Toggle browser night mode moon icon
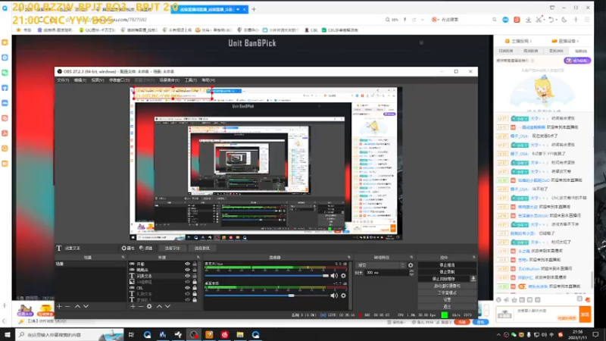This screenshot has width=606, height=341. pos(564,20)
